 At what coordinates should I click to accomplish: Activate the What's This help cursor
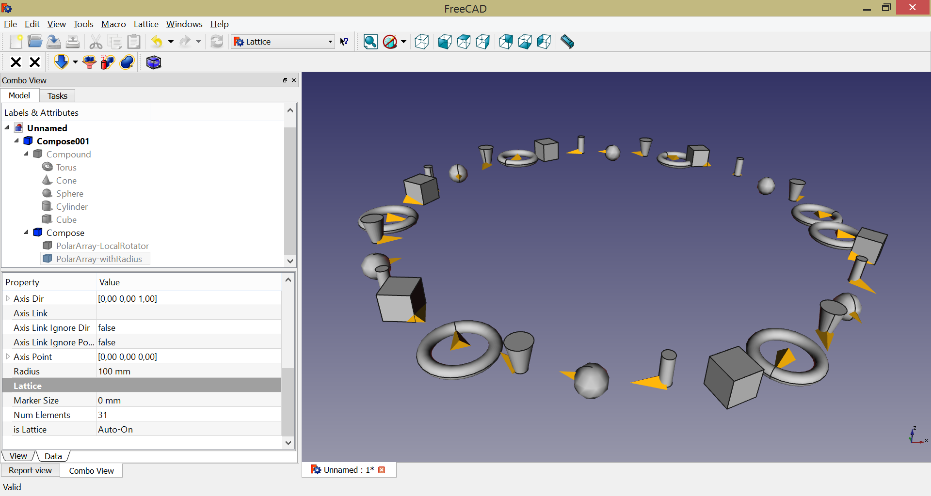coord(344,42)
